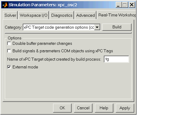The image size is (173, 115).
Task: Click the xPC Target object name field containing tg
Action: coord(116,59)
